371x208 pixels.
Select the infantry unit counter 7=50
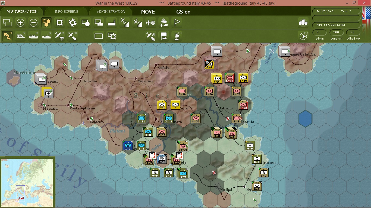coord(209,92)
